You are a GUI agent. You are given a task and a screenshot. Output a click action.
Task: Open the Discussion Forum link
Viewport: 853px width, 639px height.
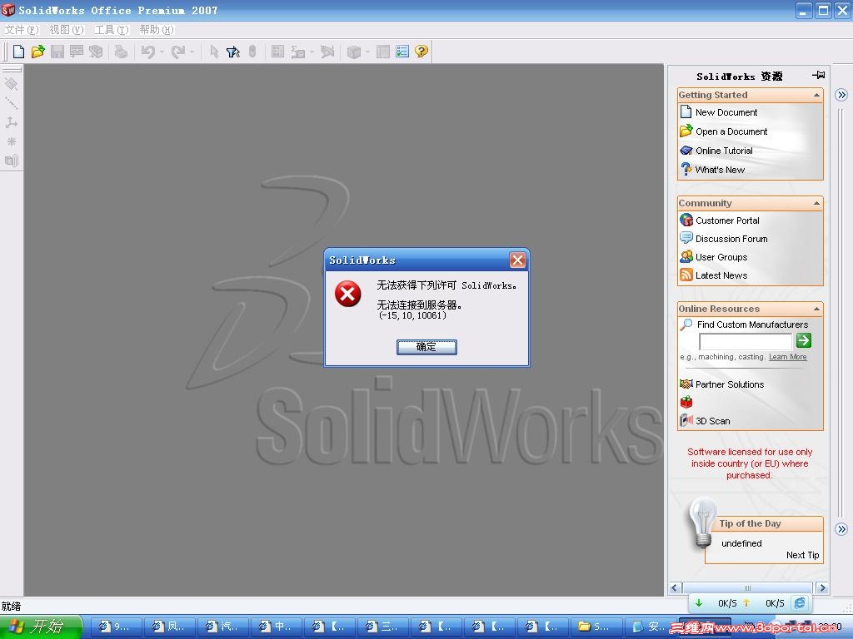(x=731, y=239)
